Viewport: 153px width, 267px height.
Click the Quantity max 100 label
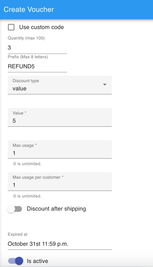click(26, 38)
